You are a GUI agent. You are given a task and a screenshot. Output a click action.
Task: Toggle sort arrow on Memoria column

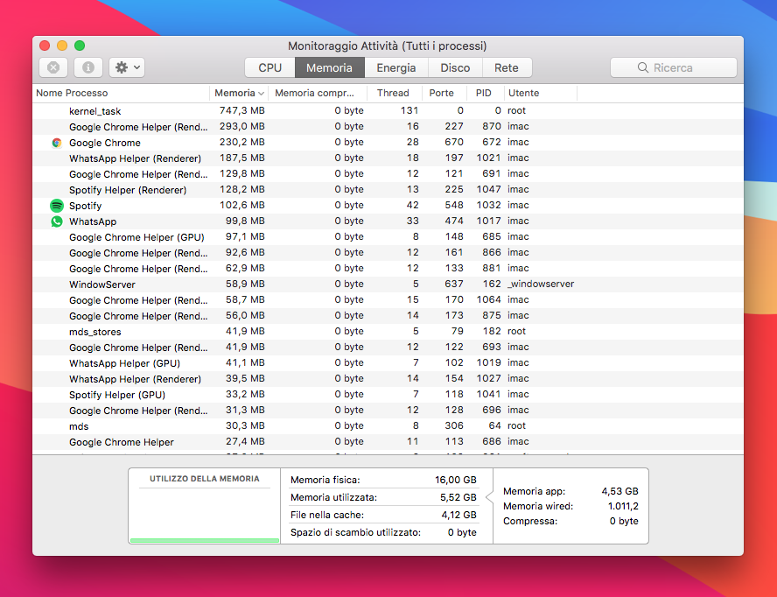[x=261, y=93]
